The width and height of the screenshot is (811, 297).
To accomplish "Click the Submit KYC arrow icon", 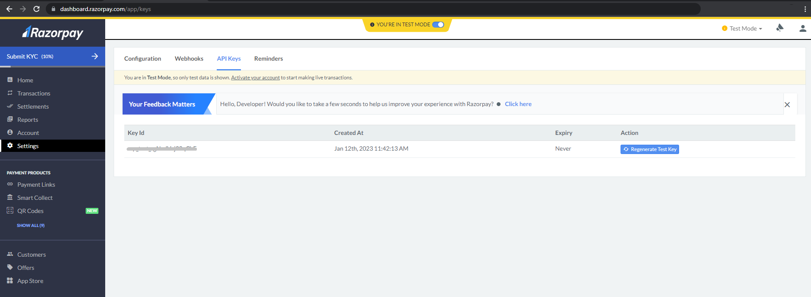I will pos(95,56).
